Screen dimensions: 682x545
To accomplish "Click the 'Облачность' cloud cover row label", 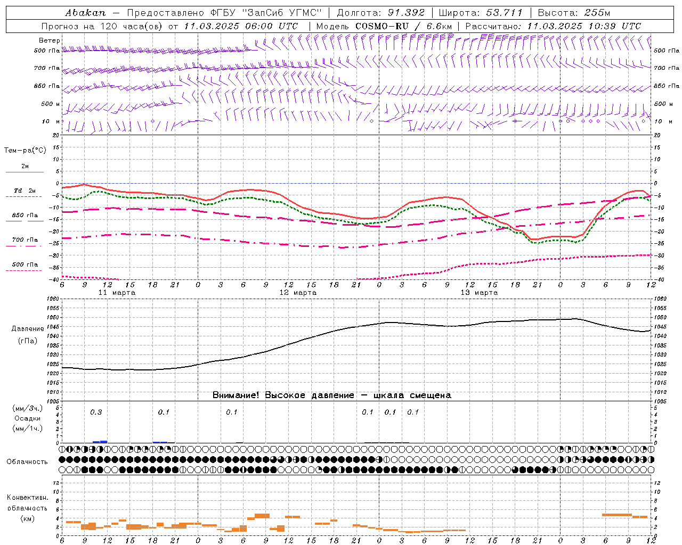I will click(x=27, y=462).
